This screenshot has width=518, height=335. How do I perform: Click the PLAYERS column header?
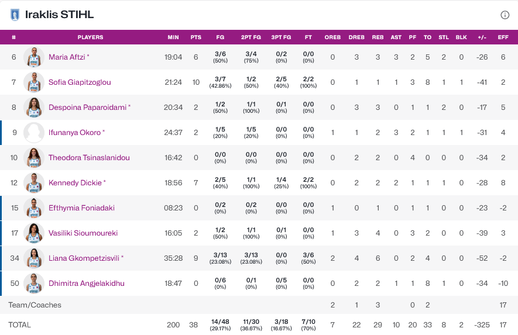coord(90,37)
